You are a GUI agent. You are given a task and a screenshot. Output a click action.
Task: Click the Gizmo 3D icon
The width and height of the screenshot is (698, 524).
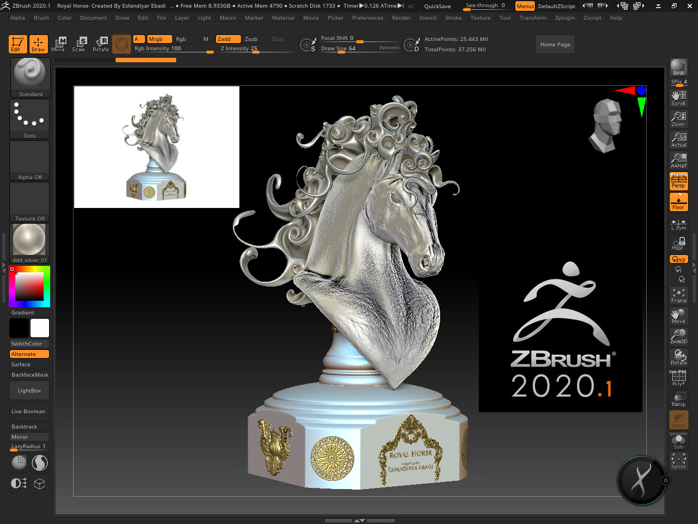122,44
